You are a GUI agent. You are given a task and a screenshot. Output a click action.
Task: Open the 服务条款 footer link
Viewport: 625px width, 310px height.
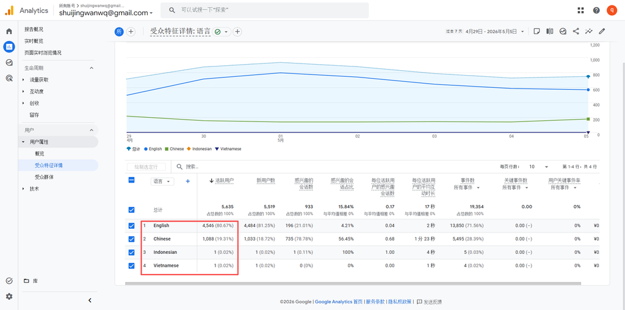pos(375,301)
